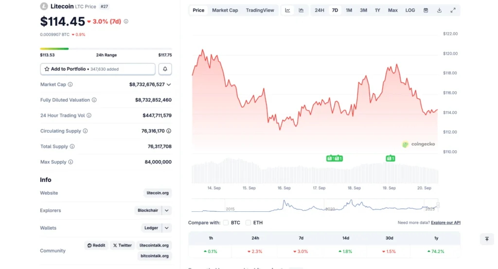Click Explore our API link
Image resolution: width=498 pixels, height=269 pixels.
point(445,223)
